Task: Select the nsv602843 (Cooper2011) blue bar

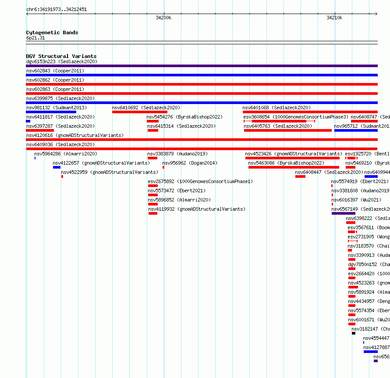Action: pos(202,75)
